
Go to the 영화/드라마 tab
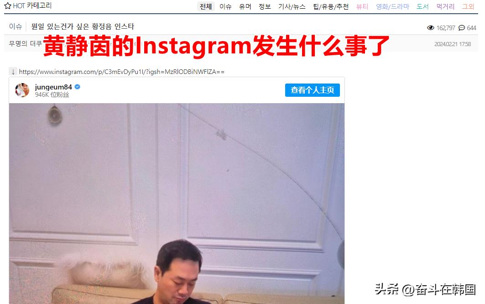(392, 6)
